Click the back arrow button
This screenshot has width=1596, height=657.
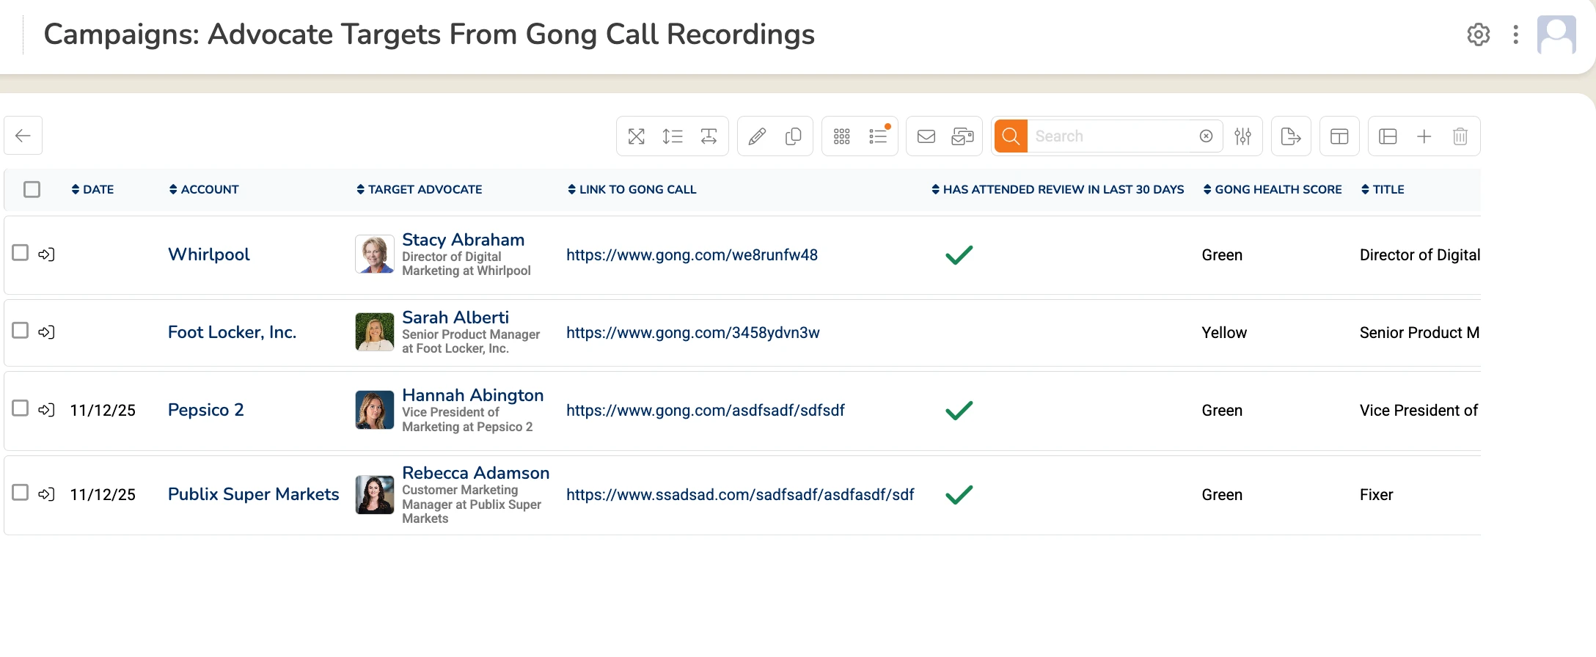click(x=23, y=136)
